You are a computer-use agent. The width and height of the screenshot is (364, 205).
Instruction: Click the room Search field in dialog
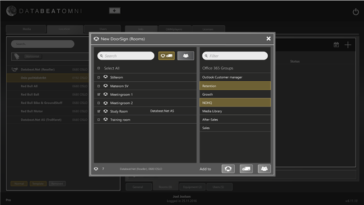(126, 55)
